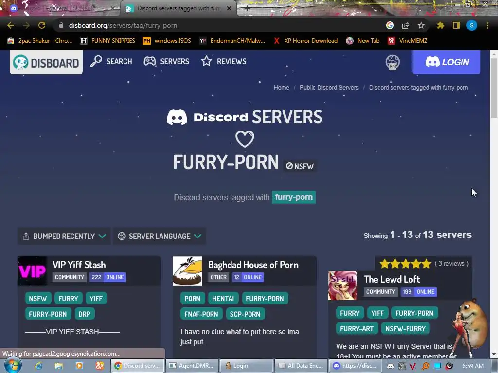
Task: Click the page vertical scrollbar thumb
Action: (x=494, y=87)
